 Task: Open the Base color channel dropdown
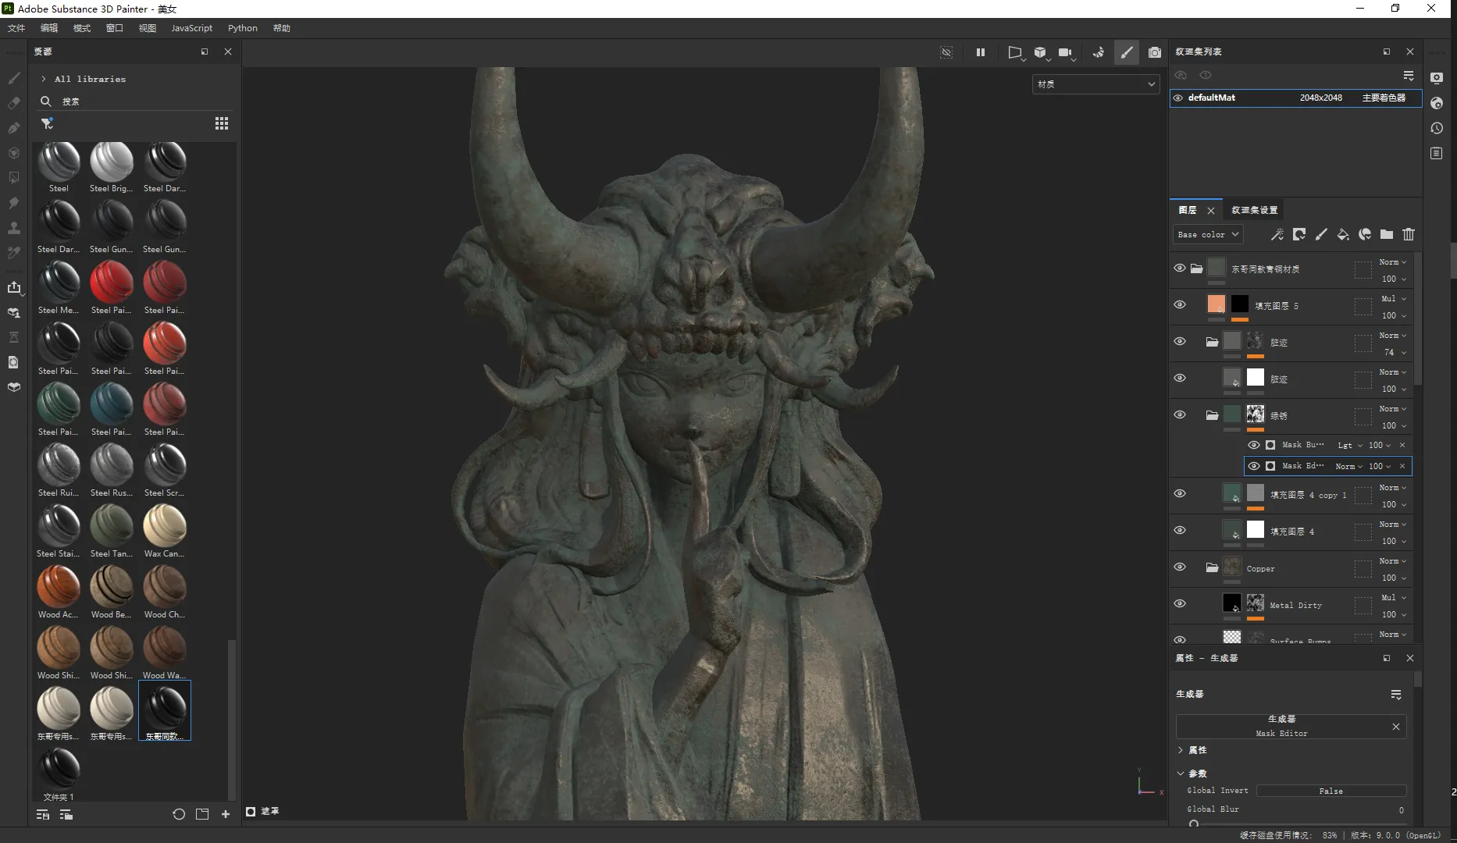click(1207, 234)
